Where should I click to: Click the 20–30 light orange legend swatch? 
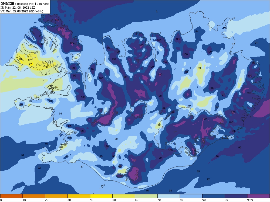pos(56,196)
